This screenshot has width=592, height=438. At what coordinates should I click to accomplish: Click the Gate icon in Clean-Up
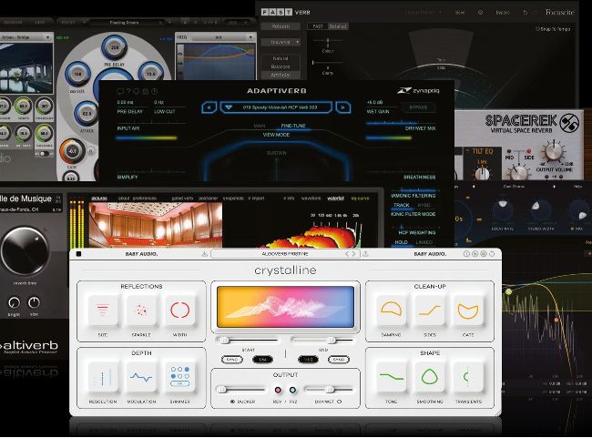pyautogui.click(x=468, y=311)
